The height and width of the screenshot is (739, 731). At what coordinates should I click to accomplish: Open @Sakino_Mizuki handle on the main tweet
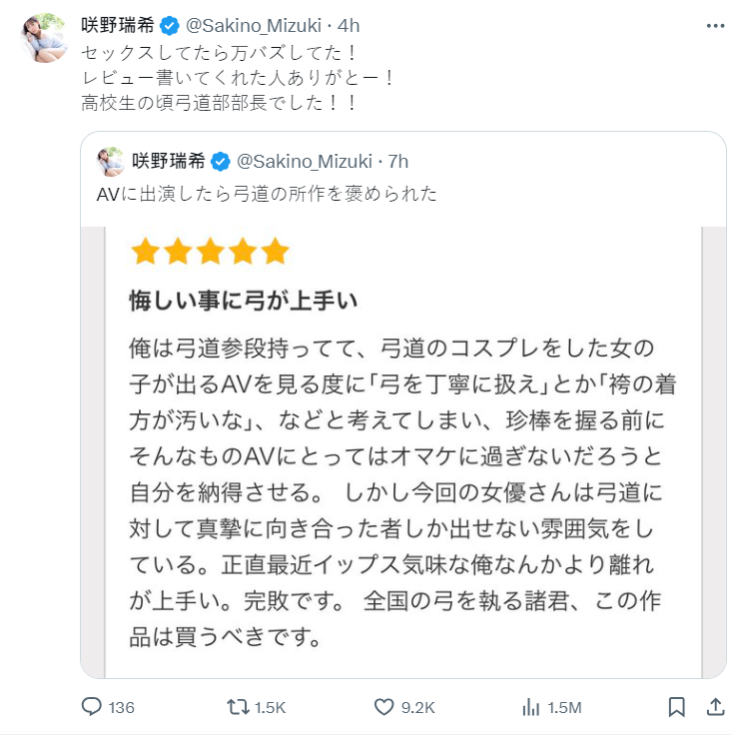(254, 24)
